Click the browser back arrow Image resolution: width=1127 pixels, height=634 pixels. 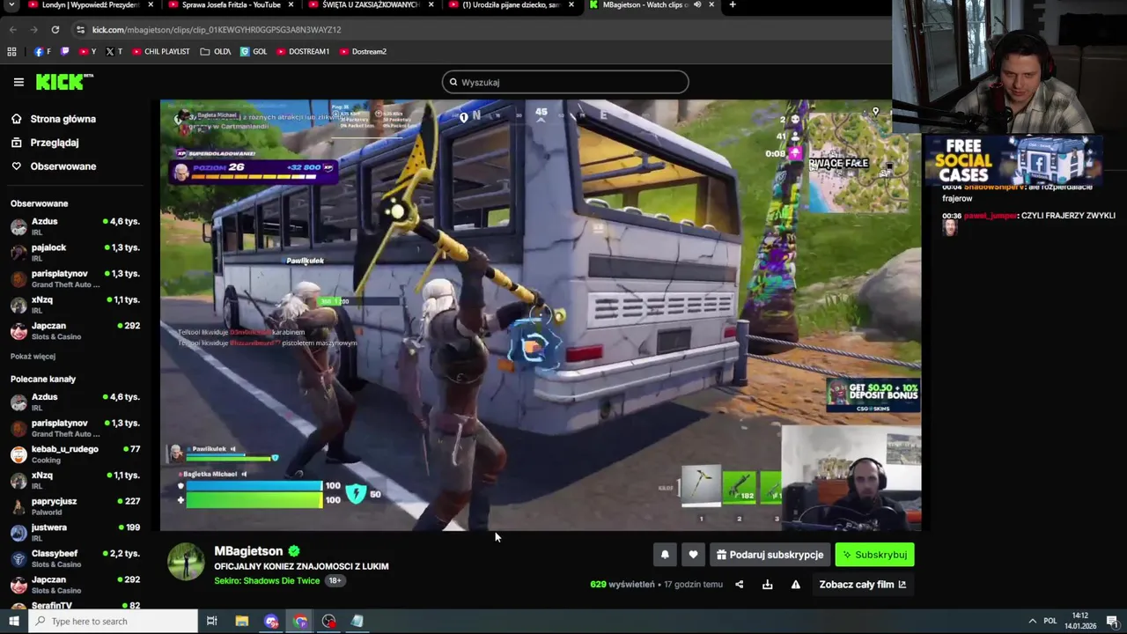12,29
